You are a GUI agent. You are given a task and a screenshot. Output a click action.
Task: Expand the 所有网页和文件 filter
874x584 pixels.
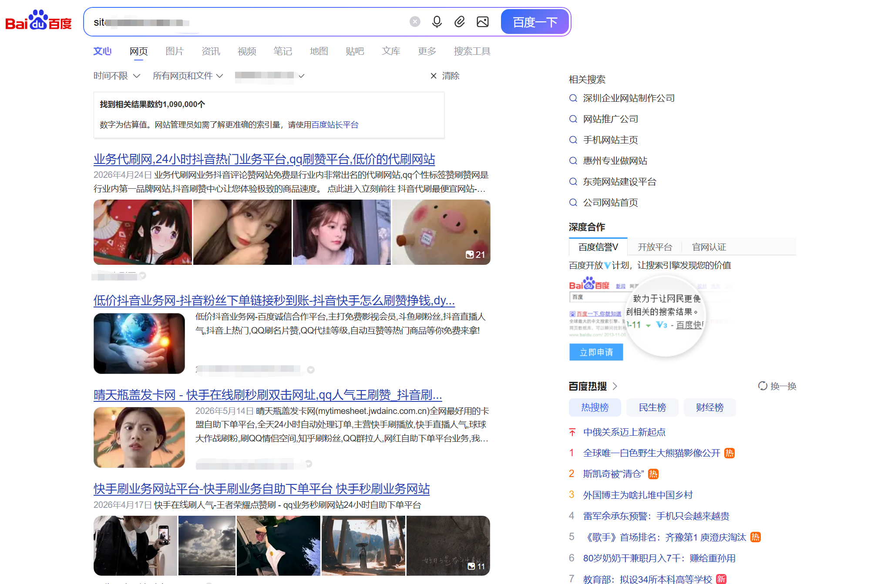[188, 76]
